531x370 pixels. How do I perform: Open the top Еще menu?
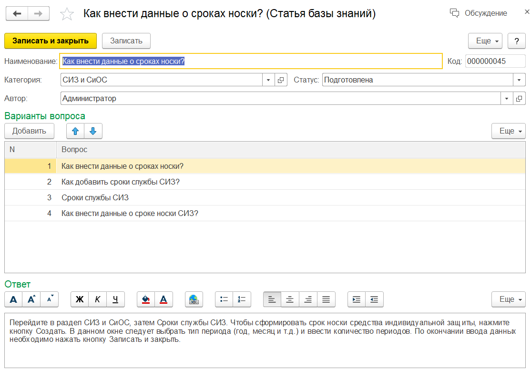tap(486, 41)
